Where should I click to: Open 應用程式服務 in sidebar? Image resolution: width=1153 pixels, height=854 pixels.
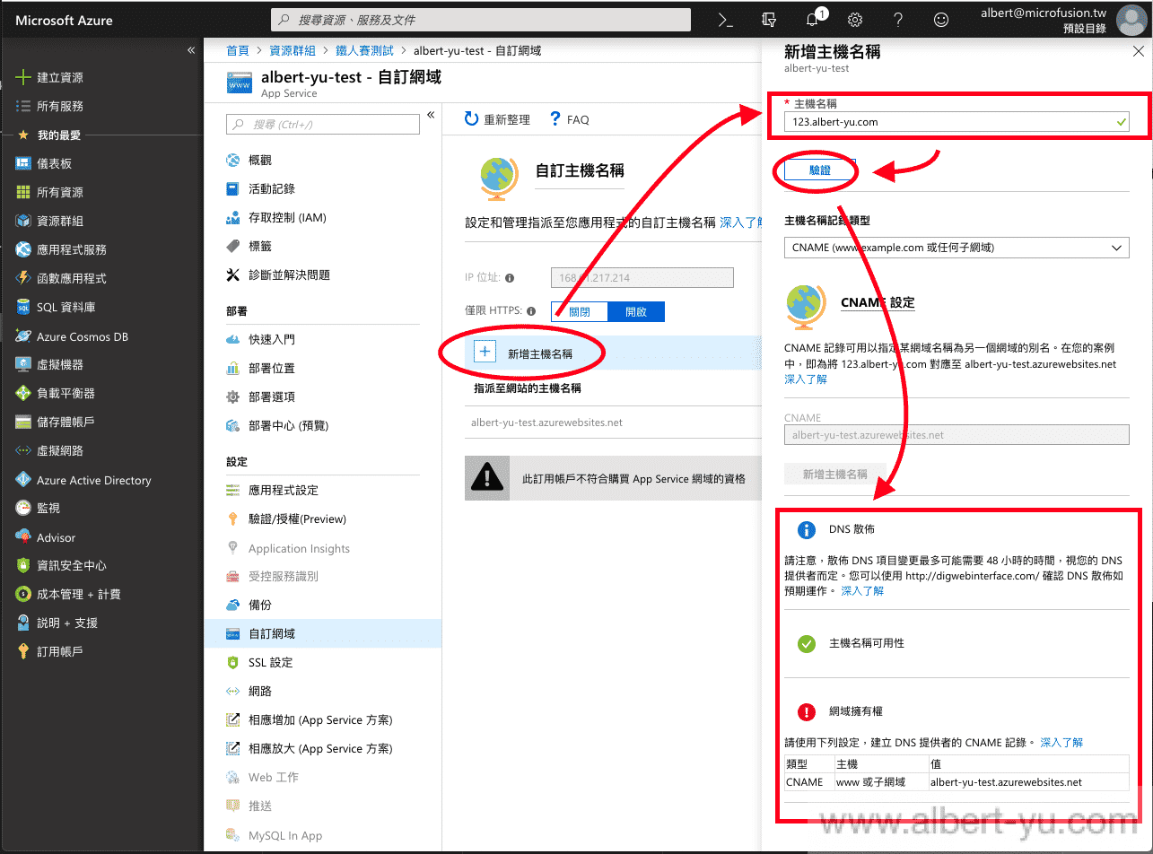pyautogui.click(x=71, y=249)
